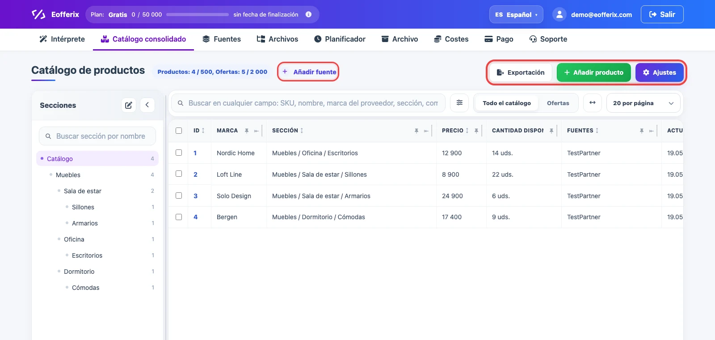Open the ES Español language selector

pyautogui.click(x=516, y=14)
